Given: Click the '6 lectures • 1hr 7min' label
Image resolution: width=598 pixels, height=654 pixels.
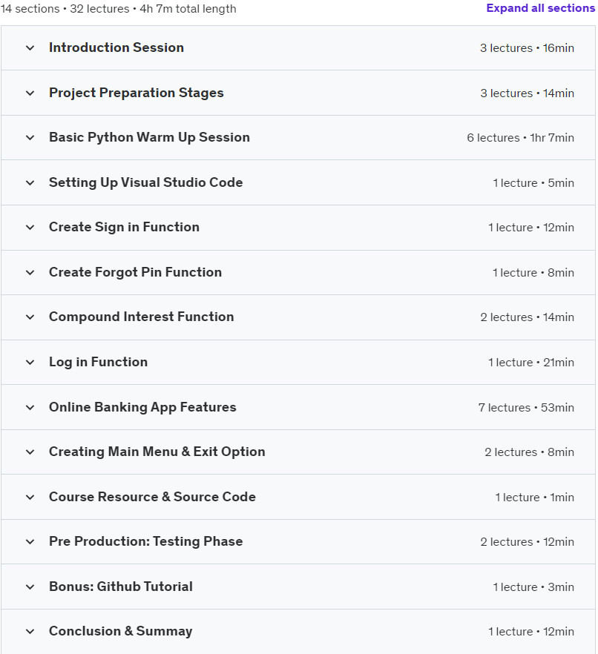Looking at the screenshot, I should (x=520, y=138).
